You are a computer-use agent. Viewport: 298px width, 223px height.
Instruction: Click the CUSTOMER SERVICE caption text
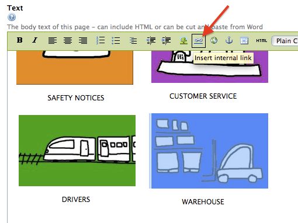(x=203, y=96)
